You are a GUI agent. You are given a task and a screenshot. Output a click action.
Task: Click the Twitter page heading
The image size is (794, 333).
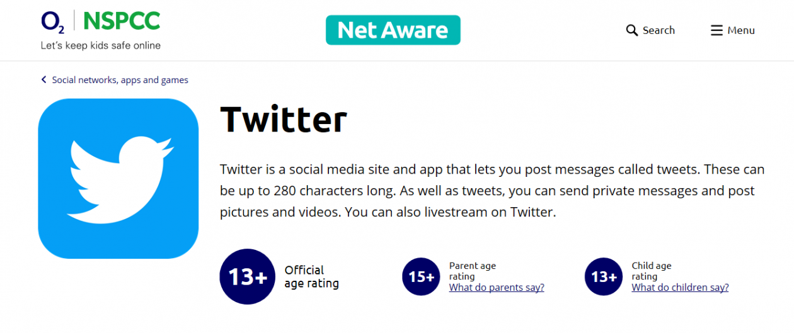coord(284,118)
